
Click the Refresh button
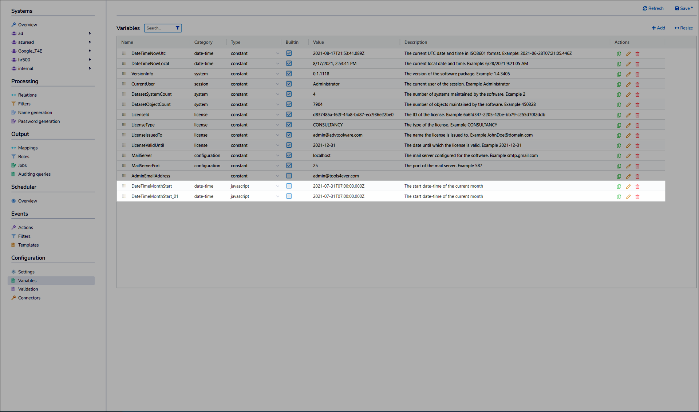coord(653,8)
